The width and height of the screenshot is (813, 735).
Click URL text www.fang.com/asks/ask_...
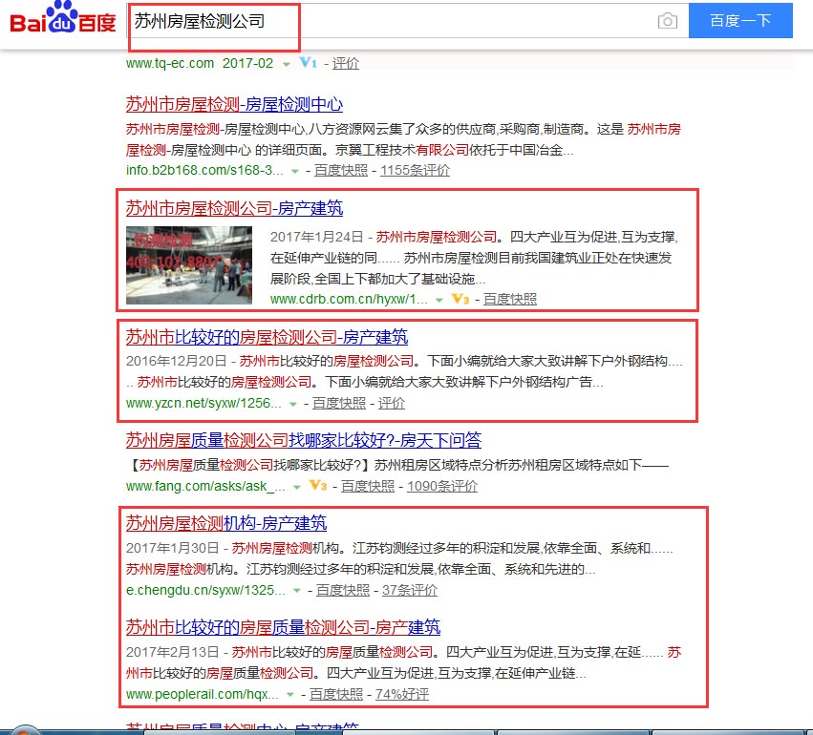(x=205, y=486)
